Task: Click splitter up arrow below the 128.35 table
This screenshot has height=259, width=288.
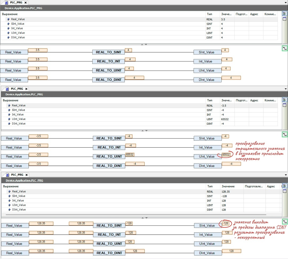Action: point(142,218)
